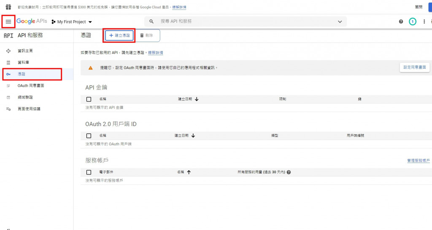Viewport: 432px width, 230px height.
Task: Sort OAuth 2.0 table by 建立日期 arrow
Action: (193, 136)
